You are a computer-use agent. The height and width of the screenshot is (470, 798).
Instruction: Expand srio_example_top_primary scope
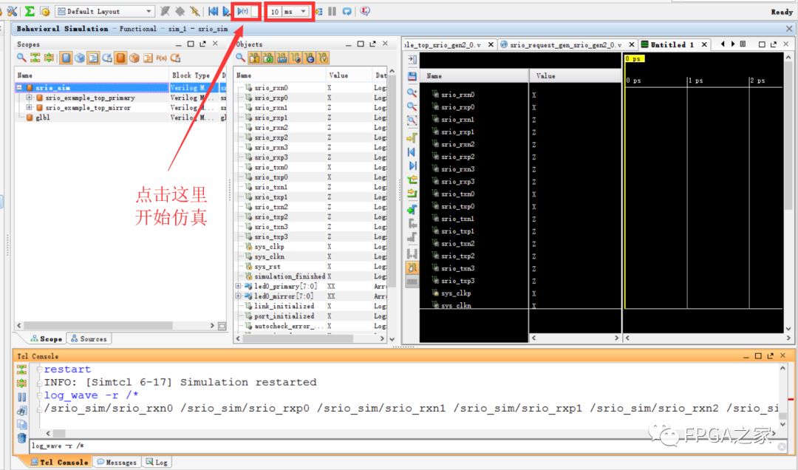pyautogui.click(x=29, y=98)
